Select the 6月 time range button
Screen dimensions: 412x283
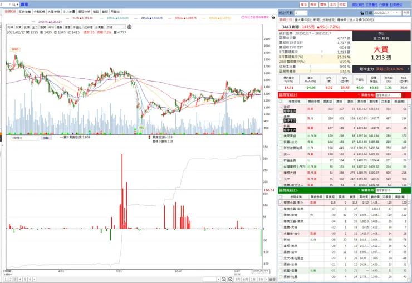click(x=245, y=279)
